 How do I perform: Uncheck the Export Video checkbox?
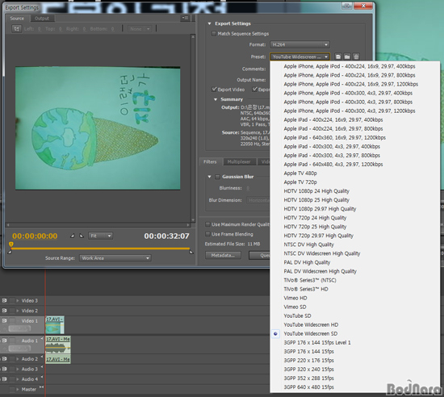(215, 90)
